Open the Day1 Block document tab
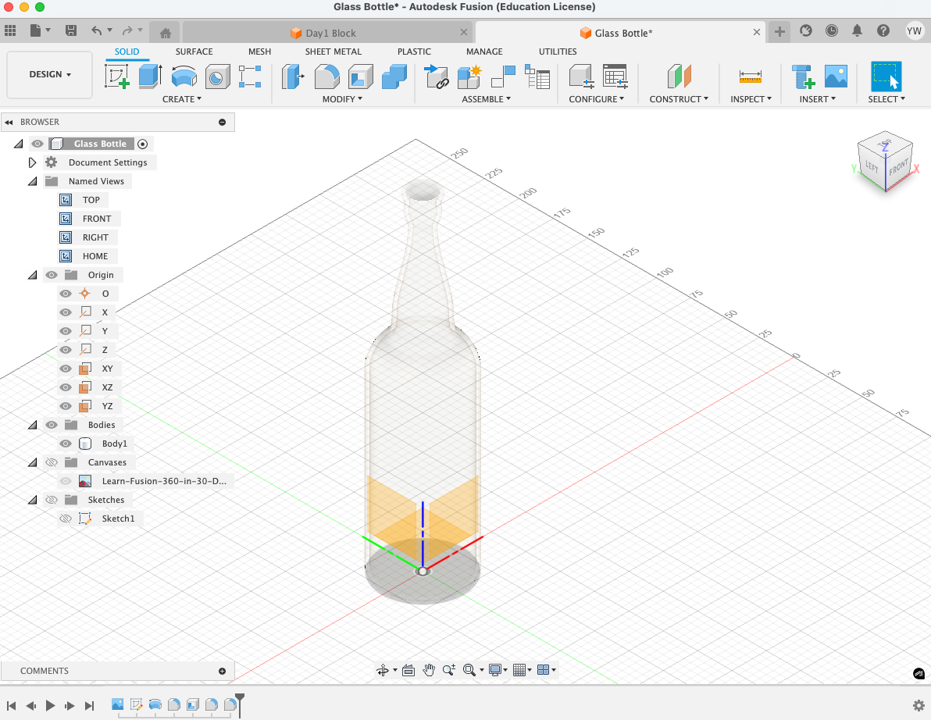Screen dimensions: 931x720 tap(330, 33)
